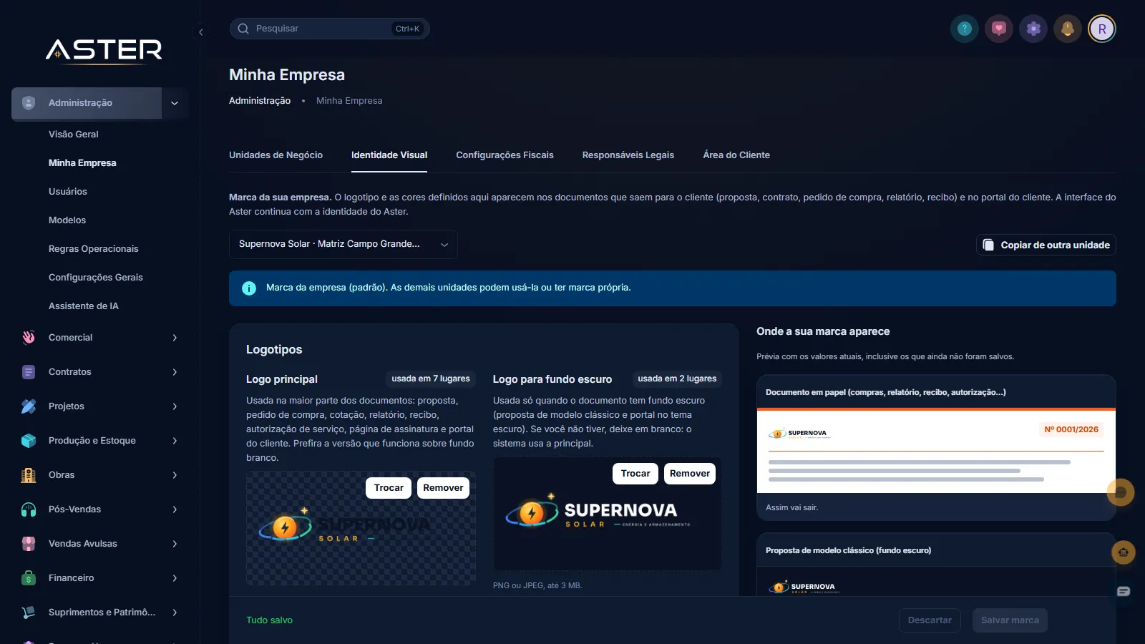Screen dimensions: 1145x644
Task: Switch to Área do Cliente tab
Action: tap(736, 155)
